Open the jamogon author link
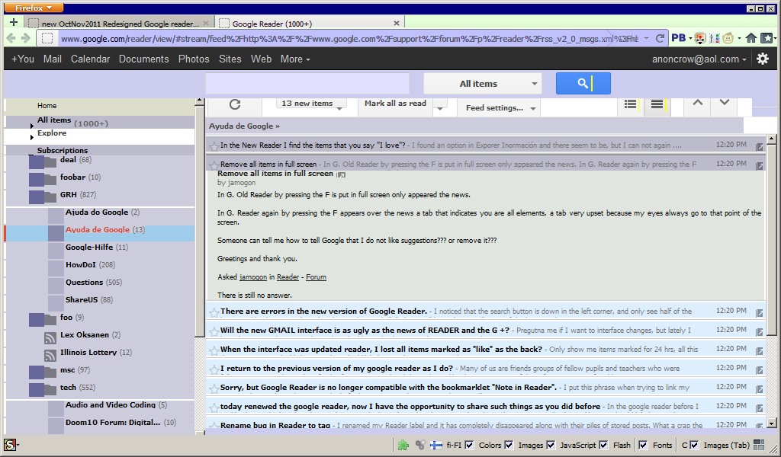Viewport: 781px width, 457px height. (253, 277)
